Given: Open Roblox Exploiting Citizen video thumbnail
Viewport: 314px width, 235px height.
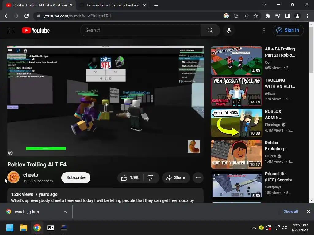Looking at the screenshot, I should (x=236, y=154).
